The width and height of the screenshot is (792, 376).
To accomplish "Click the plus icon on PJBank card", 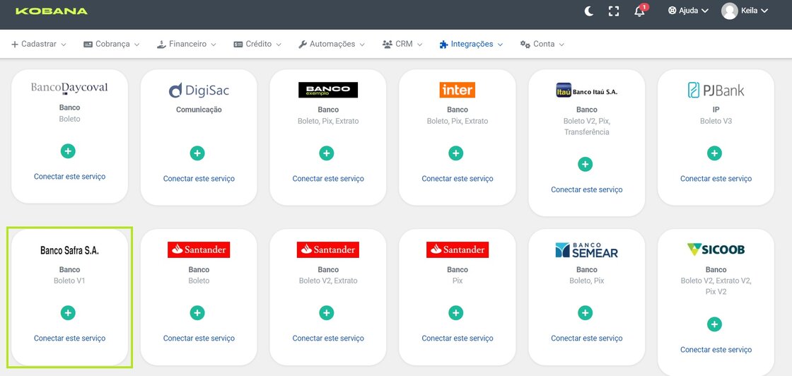I will coord(715,153).
